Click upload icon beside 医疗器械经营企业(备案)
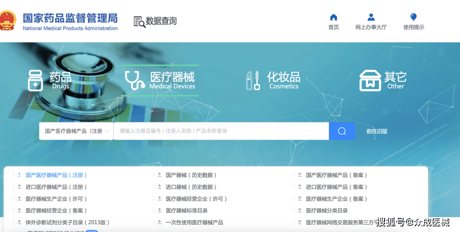460x232 pixels. click(19, 210)
